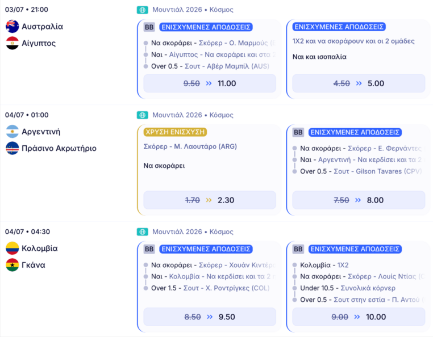
Task: Click the Ghana flag icon
Action: click(12, 265)
